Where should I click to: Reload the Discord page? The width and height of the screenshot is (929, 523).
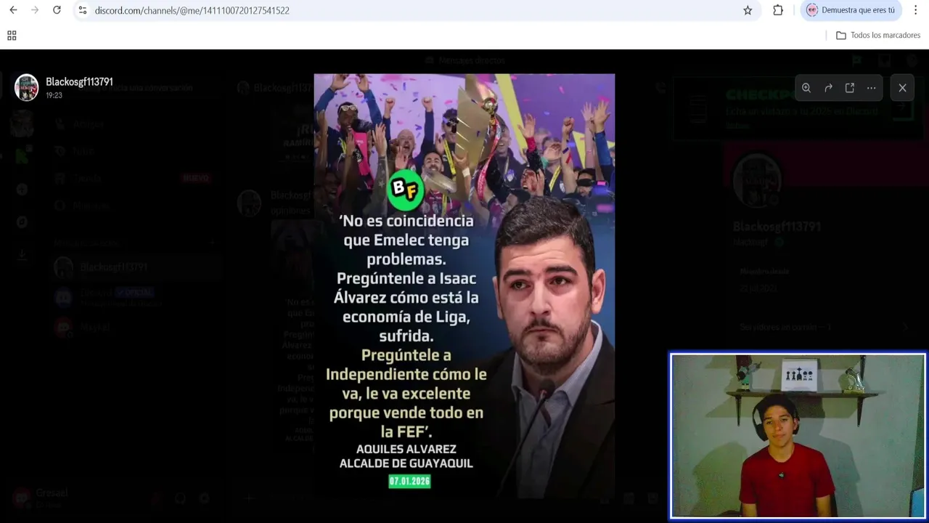point(57,10)
